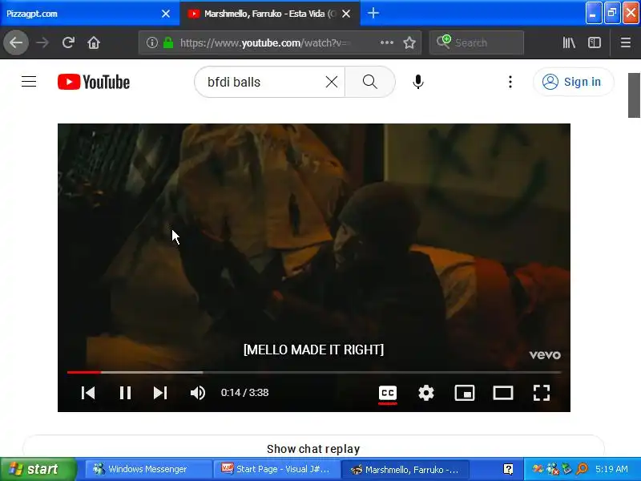The height and width of the screenshot is (481, 641).
Task: Skip to previous video in player
Action: [x=88, y=393]
